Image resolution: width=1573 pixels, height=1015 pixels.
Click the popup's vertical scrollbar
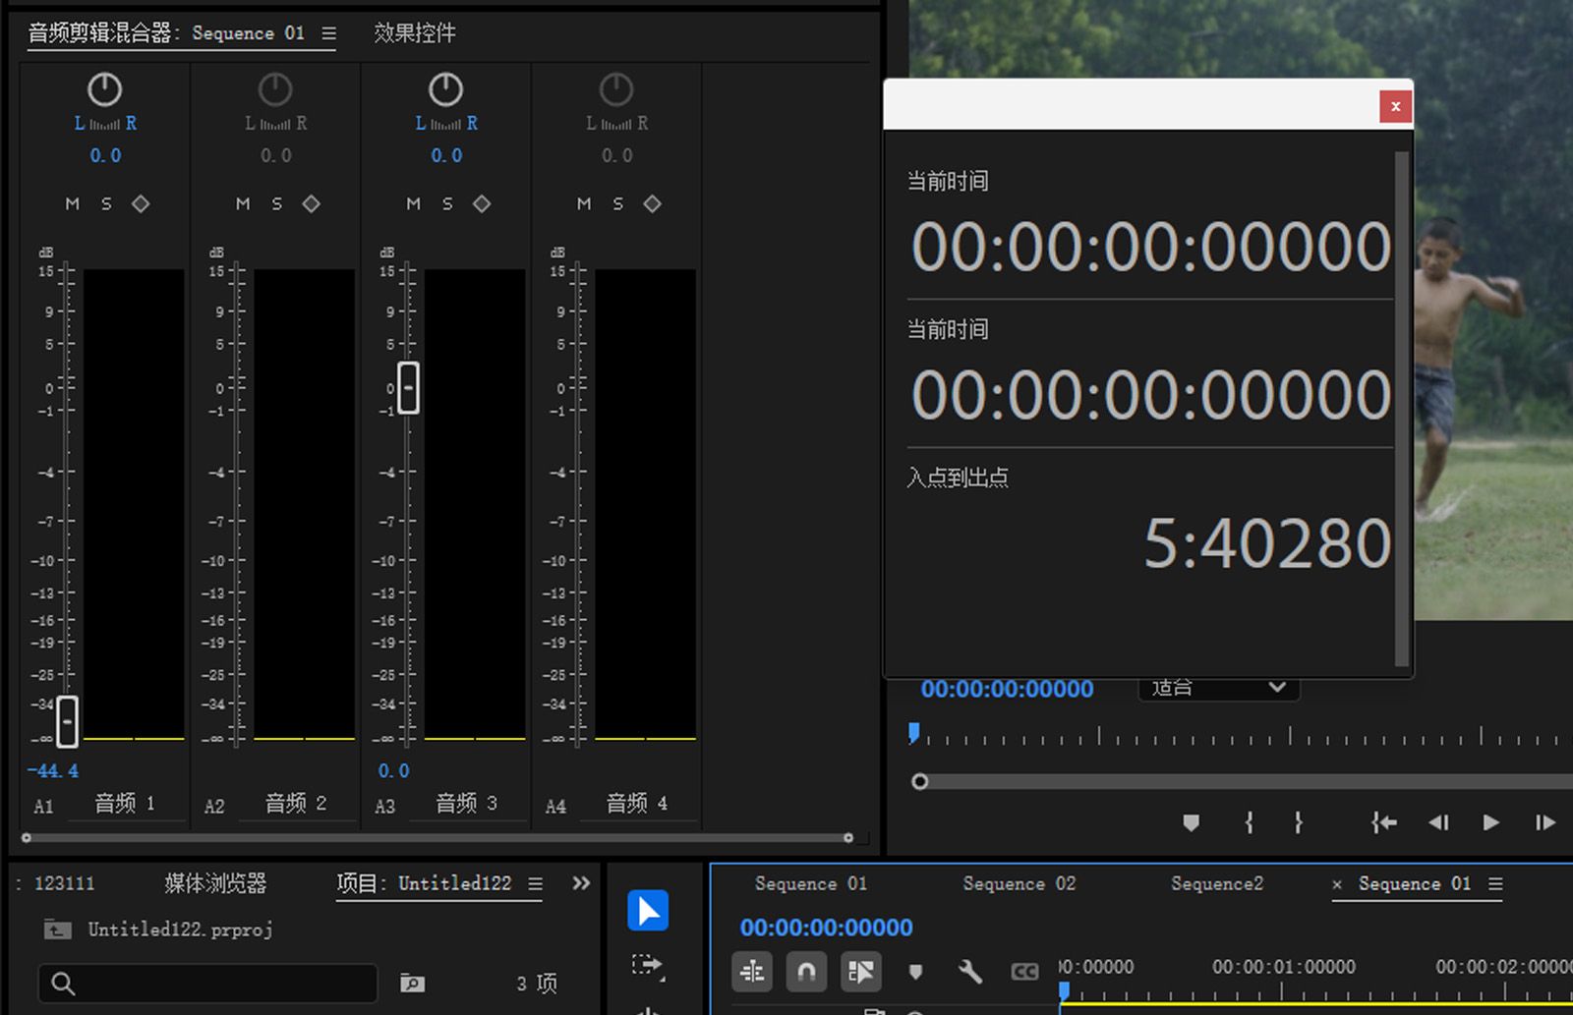click(1402, 408)
